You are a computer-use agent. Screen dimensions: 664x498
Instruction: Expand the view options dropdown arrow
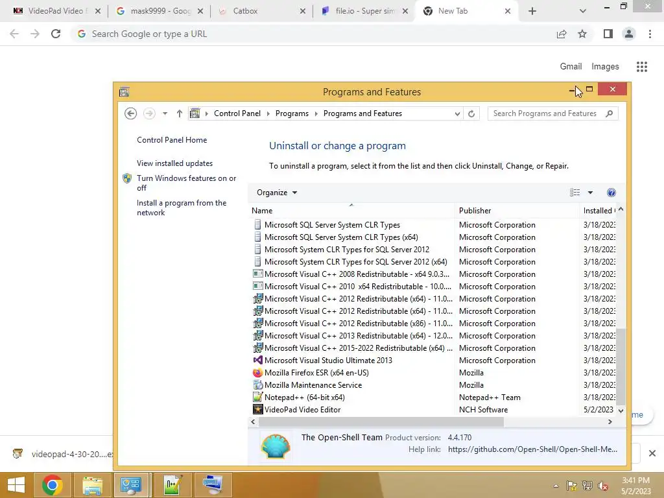tap(590, 193)
